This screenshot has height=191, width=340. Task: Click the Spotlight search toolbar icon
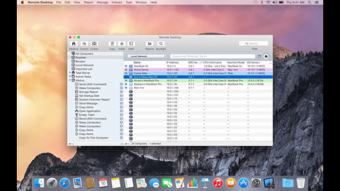tap(161, 44)
